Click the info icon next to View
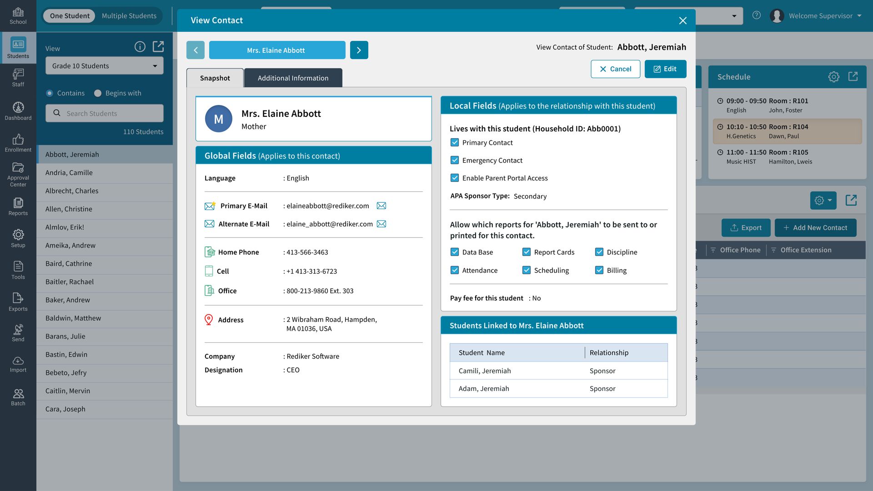 tap(140, 47)
